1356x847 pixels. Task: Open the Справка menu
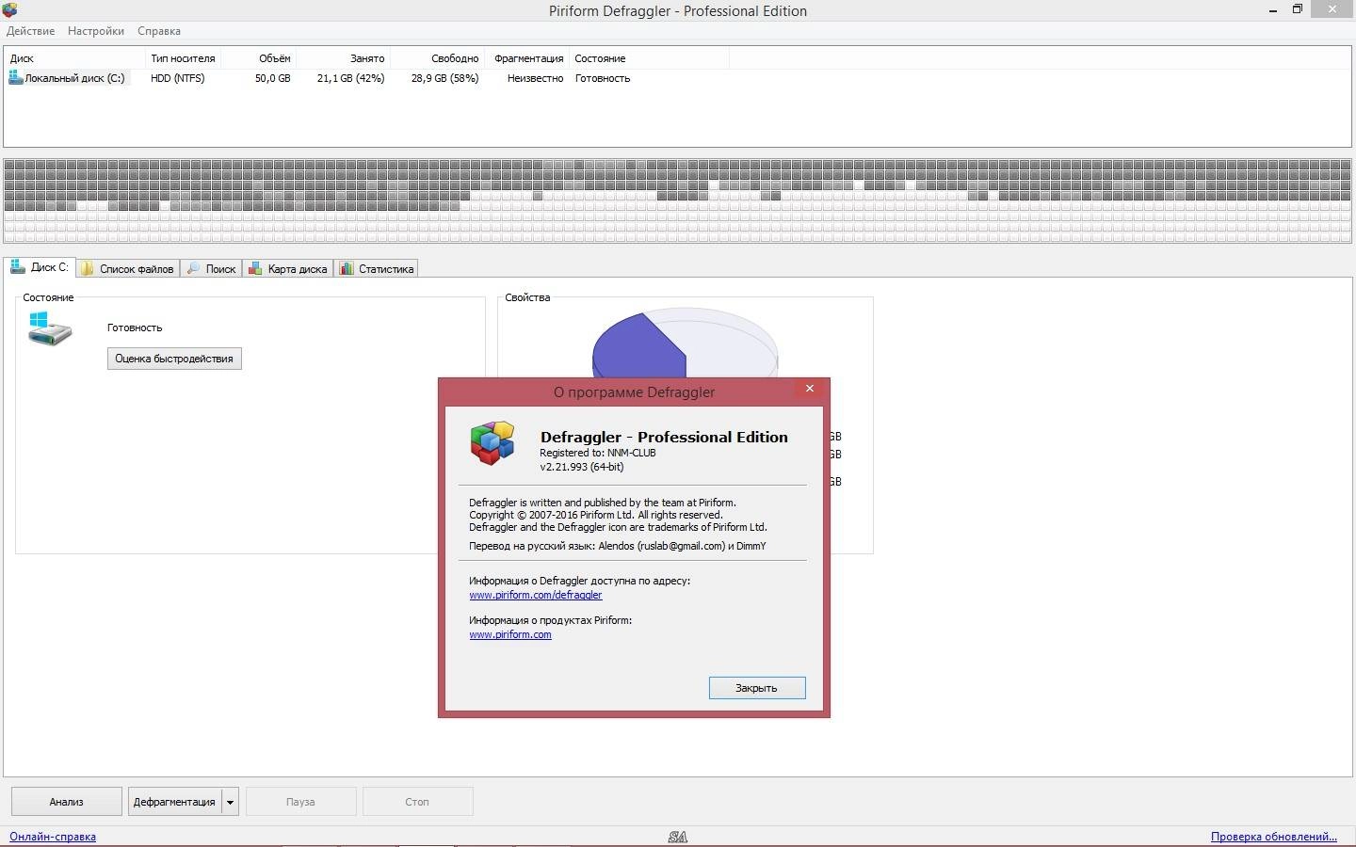tap(159, 31)
